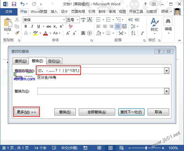
Task: Click the Align Right icon
Action: [111, 26]
